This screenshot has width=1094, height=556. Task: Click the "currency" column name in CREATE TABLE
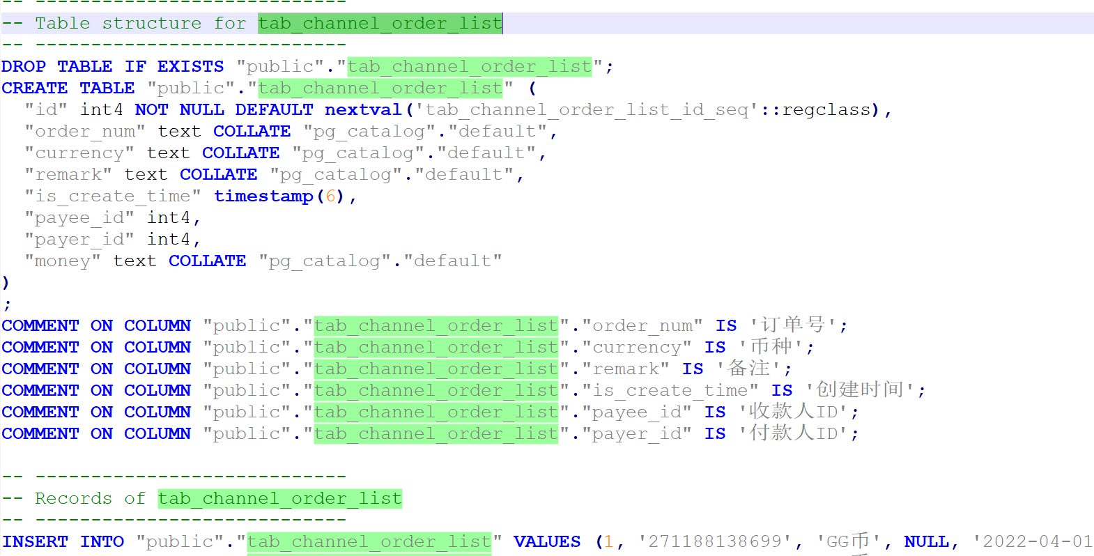(x=79, y=153)
